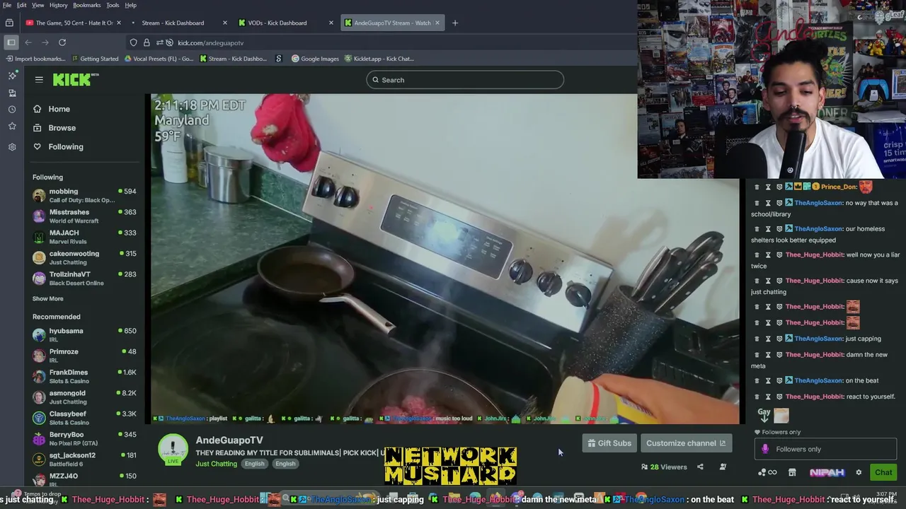The height and width of the screenshot is (509, 906).
Task: Open hyubsama recommended channel
Action: click(84, 335)
